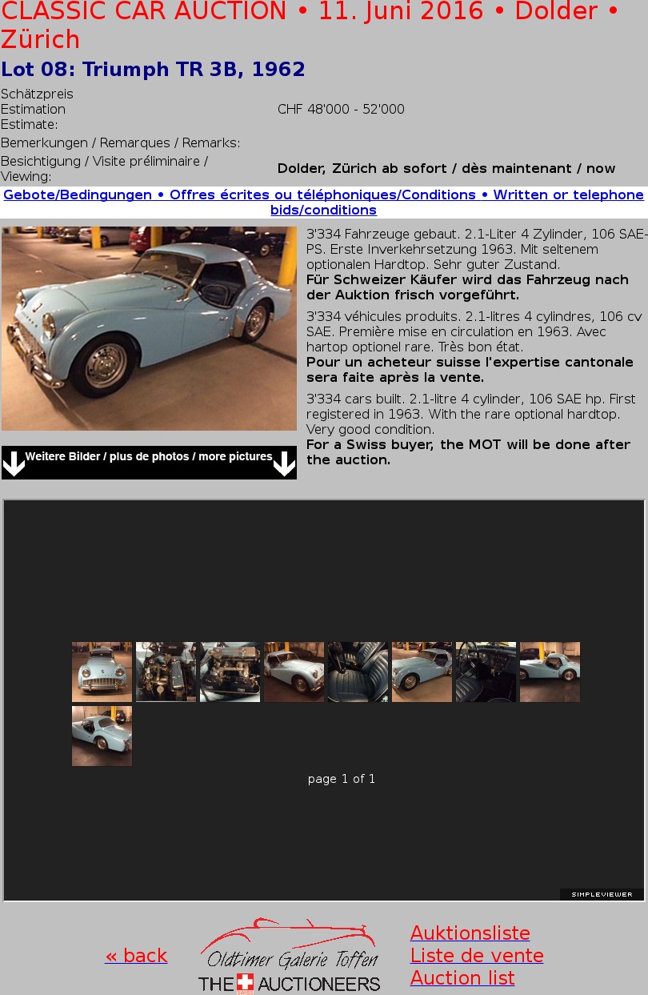Click the 'page 1 of 1' gallery indicator
Viewport: 648px width, 995px height.
(x=342, y=779)
